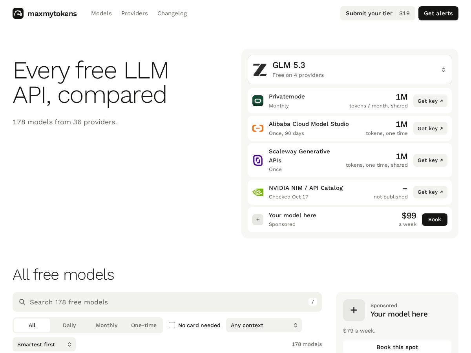471x353 pixels.
Task: Open the Changelog nav item
Action: (x=172, y=13)
